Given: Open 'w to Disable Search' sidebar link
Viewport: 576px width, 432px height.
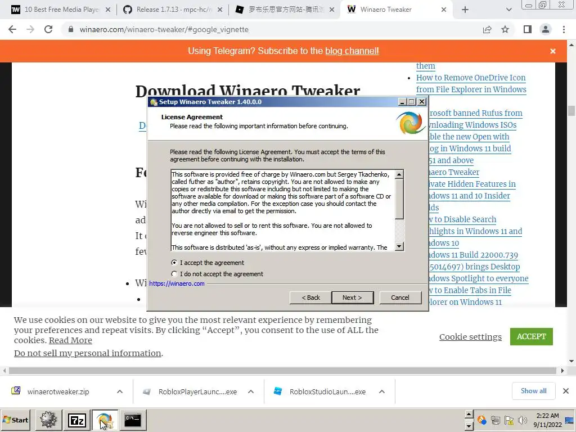Looking at the screenshot, I should [462, 219].
